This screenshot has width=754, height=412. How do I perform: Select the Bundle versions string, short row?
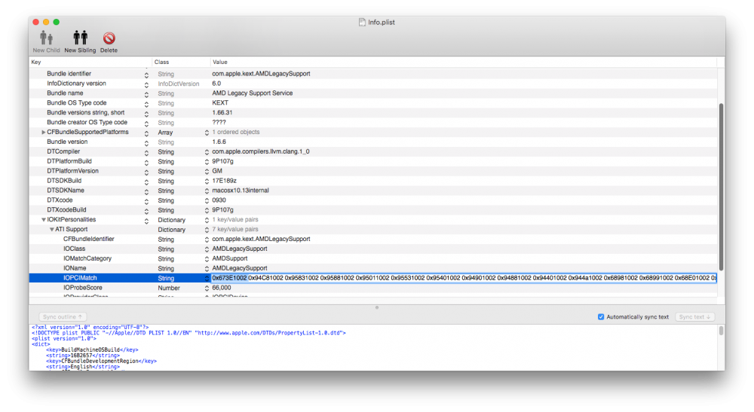[x=373, y=112]
